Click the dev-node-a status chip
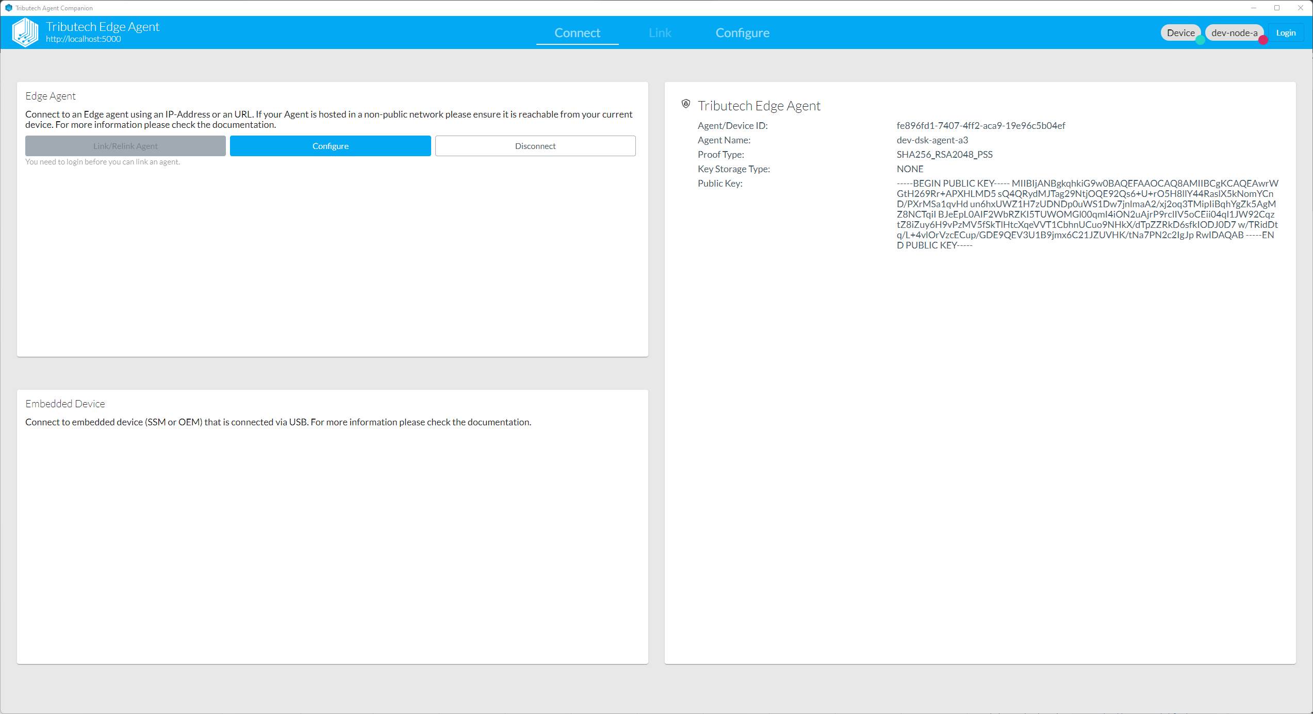The width and height of the screenshot is (1313, 714). point(1235,32)
